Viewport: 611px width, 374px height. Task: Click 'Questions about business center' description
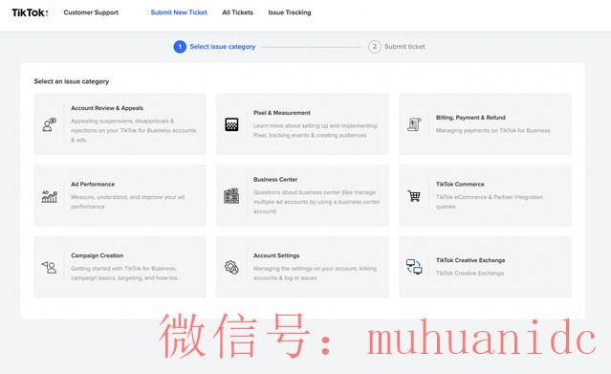[x=316, y=202]
